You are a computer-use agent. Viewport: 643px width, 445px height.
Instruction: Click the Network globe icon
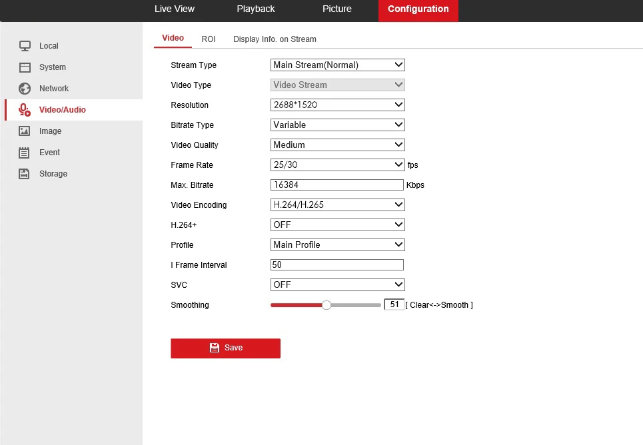point(25,89)
